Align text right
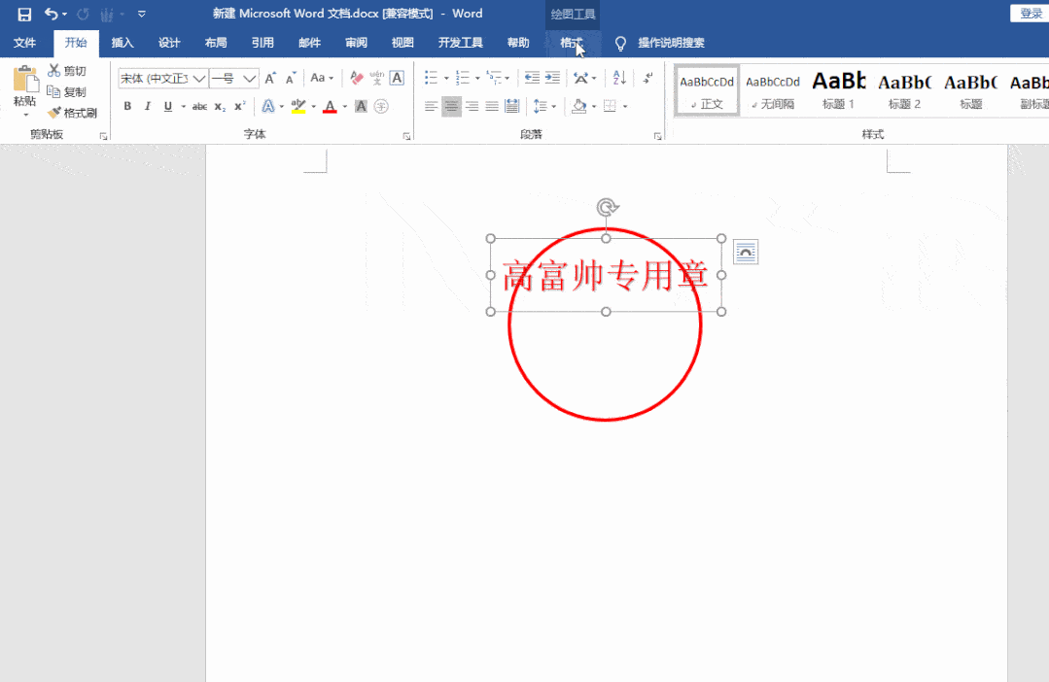This screenshot has width=1049, height=682. click(x=472, y=106)
